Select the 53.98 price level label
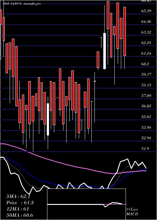This screenshot has height=220, width=157. [146, 128]
